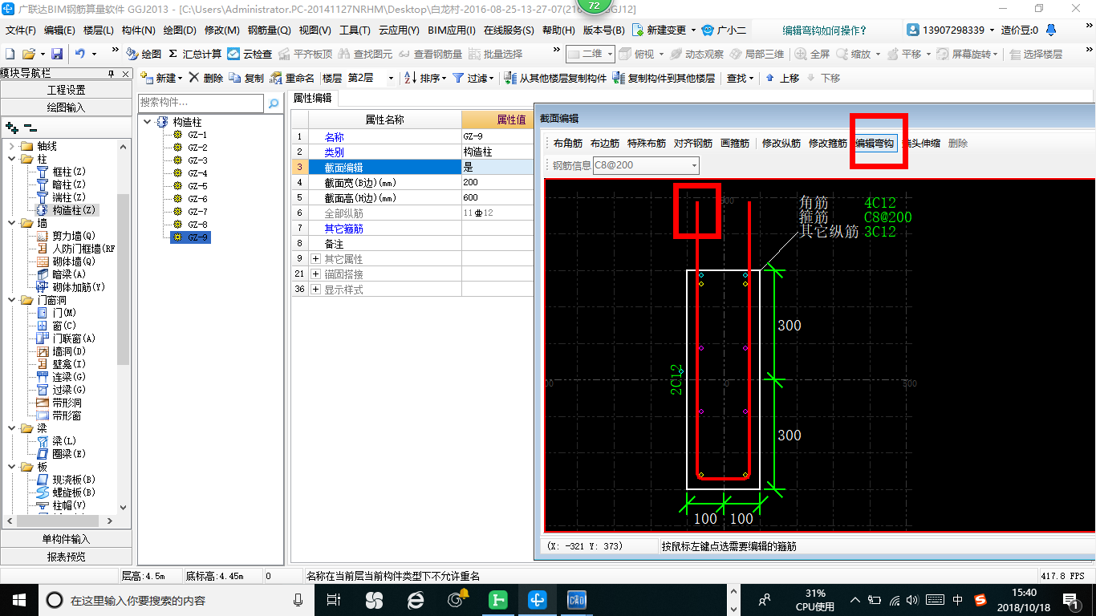1096x616 pixels.
Task: Select GZ-5 in component tree
Action: tap(197, 186)
